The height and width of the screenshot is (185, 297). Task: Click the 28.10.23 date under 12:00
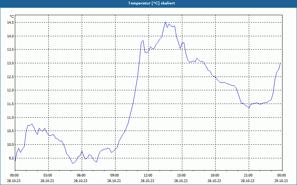[147, 181]
